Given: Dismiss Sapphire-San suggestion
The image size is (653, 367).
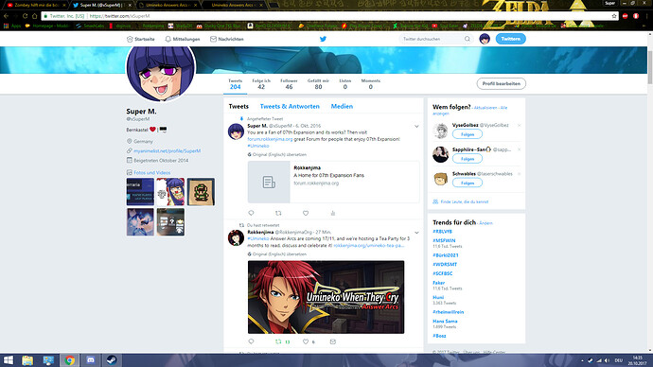Looking at the screenshot, I should [x=519, y=149].
